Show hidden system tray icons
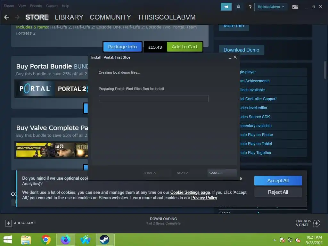Image resolution: width=328 pixels, height=246 pixels. pyautogui.click(x=275, y=240)
